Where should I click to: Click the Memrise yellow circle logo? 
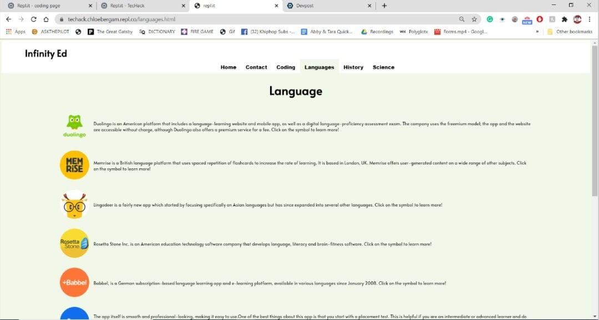(74, 165)
